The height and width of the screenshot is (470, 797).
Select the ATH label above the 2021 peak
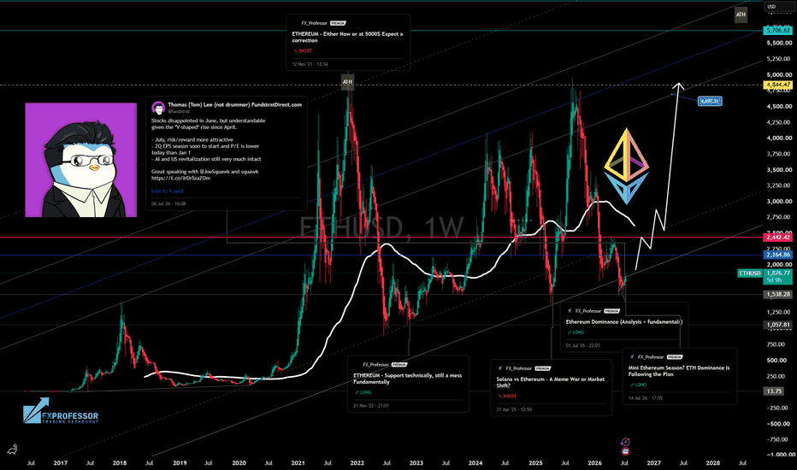tap(347, 81)
